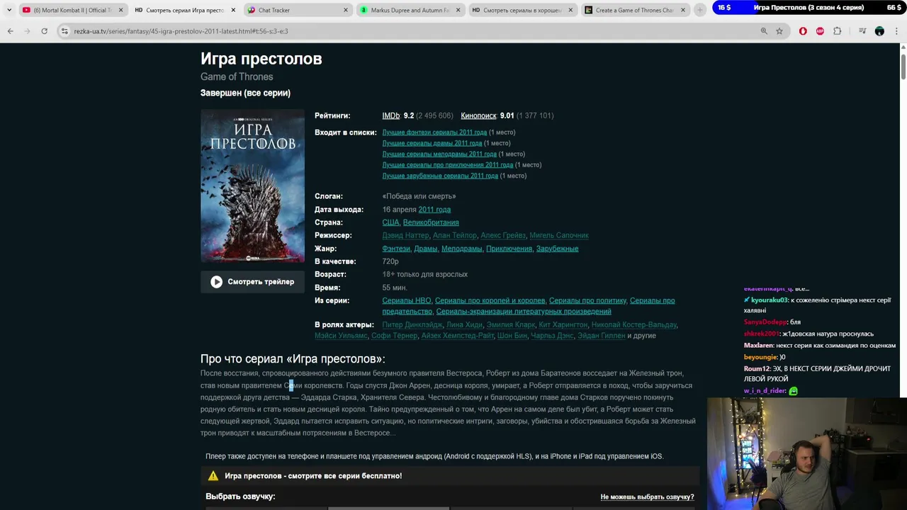Bookmark this page with the star icon
This screenshot has height=510, width=907.
[779, 31]
